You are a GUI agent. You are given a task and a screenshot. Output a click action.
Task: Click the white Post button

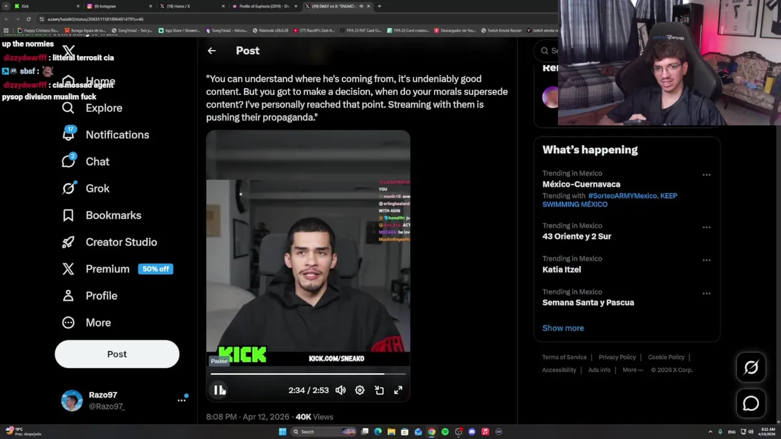117,354
